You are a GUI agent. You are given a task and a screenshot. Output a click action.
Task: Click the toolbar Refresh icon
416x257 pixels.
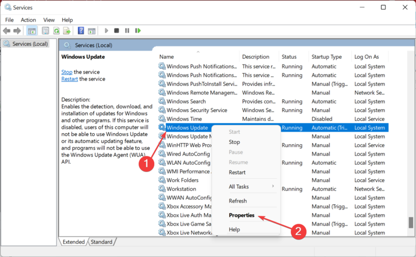[x=56, y=31]
